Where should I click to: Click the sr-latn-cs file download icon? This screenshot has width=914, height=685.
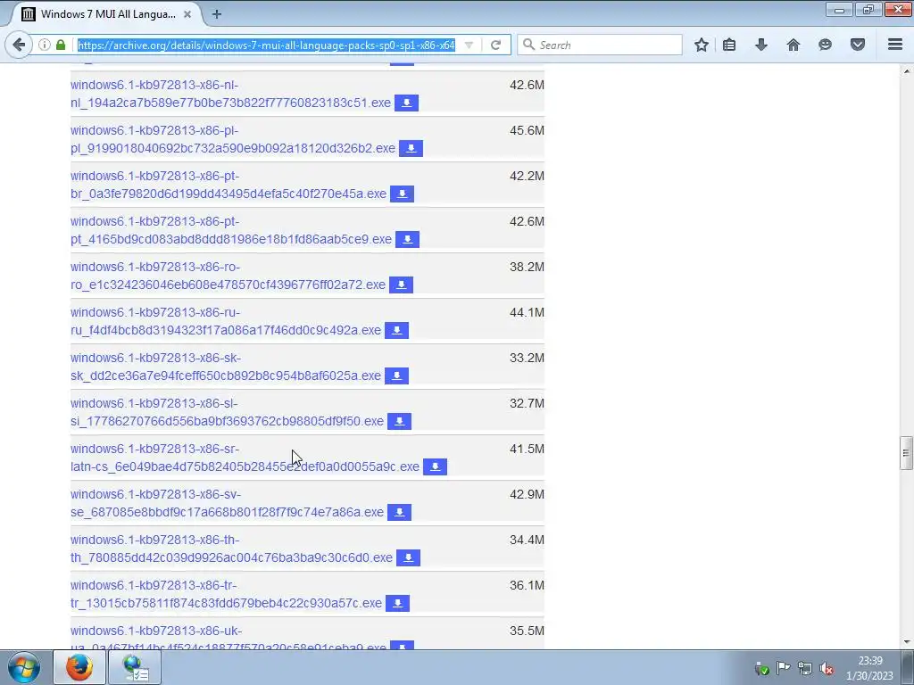435,466
